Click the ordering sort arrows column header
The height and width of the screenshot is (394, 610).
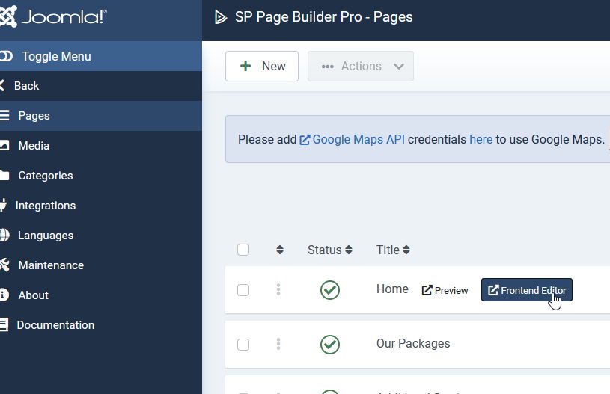280,250
